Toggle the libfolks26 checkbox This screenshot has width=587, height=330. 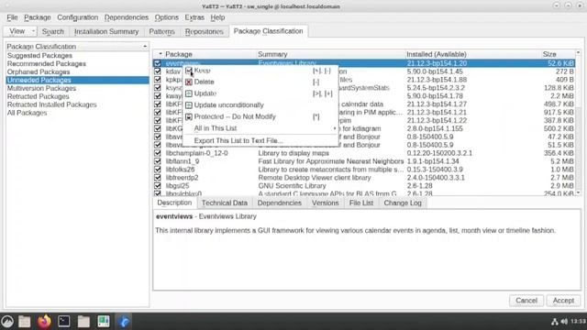(158, 170)
